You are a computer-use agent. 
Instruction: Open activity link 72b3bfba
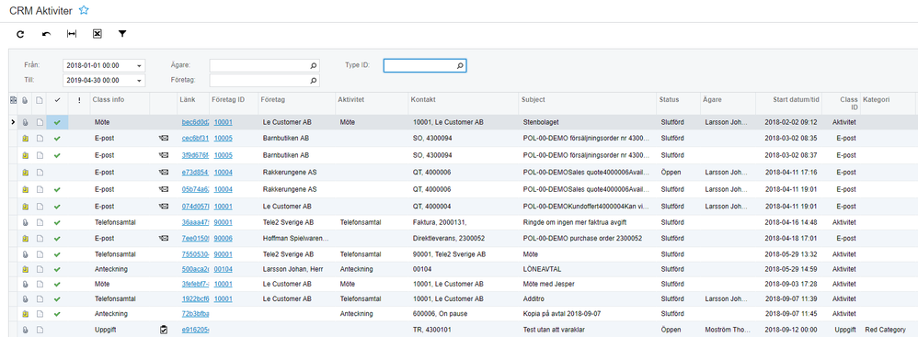(x=196, y=314)
